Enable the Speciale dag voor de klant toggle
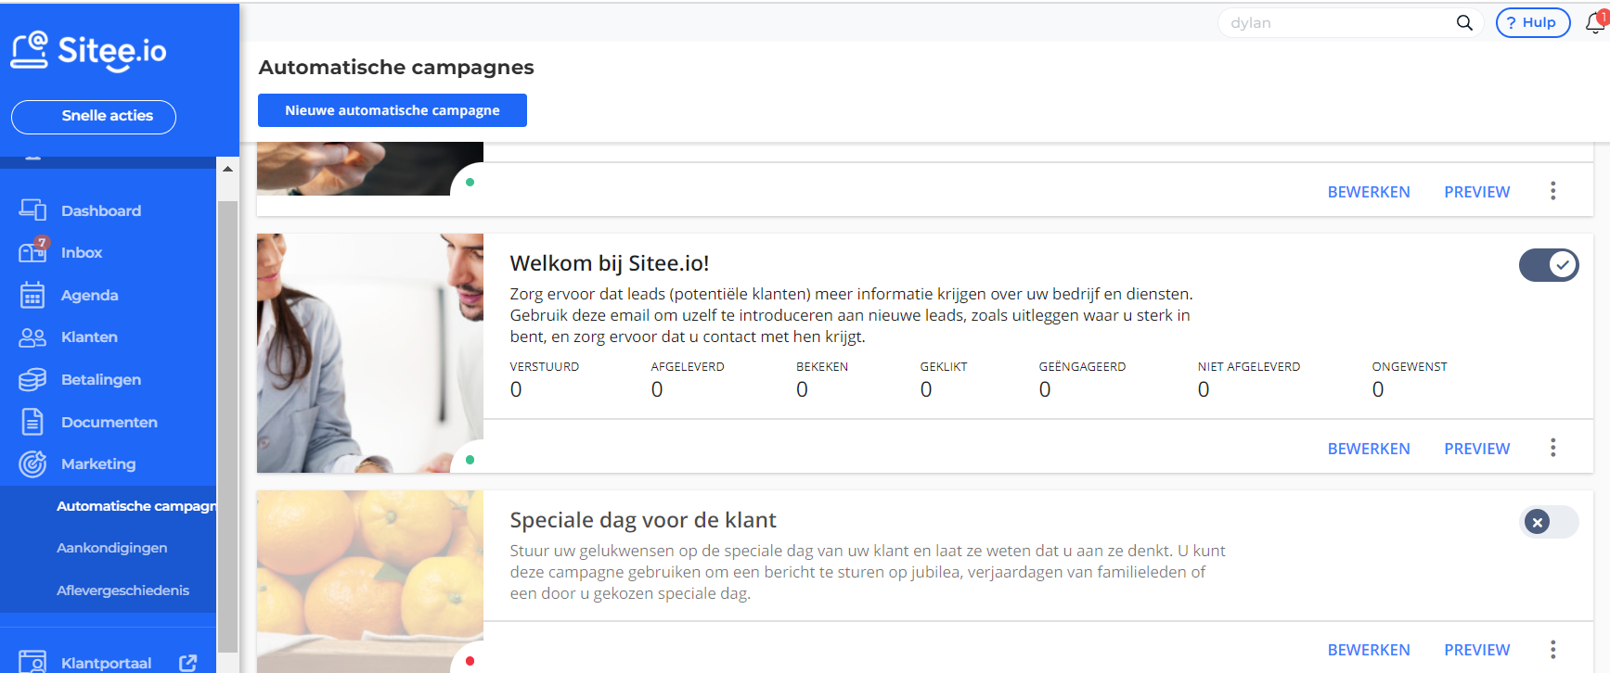Image resolution: width=1610 pixels, height=673 pixels. click(1549, 522)
